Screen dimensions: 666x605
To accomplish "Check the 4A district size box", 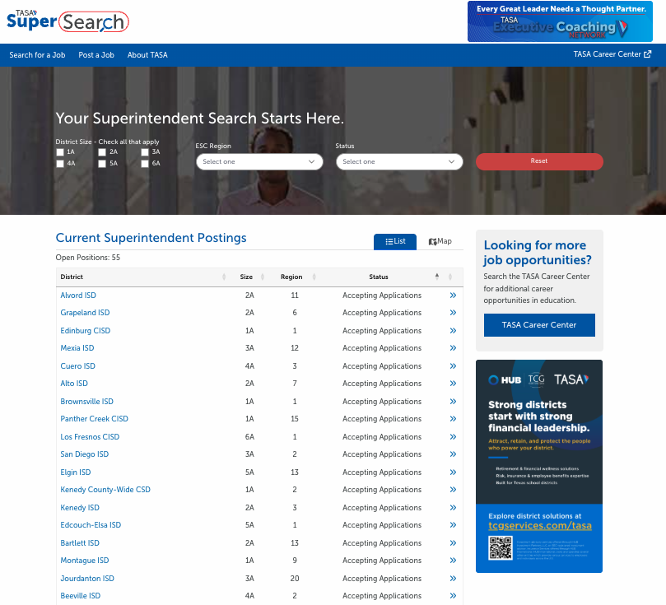I will [x=60, y=164].
